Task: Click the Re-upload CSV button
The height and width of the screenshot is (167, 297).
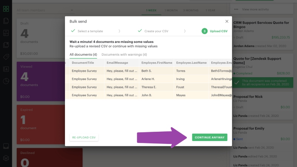Action: (x=84, y=137)
